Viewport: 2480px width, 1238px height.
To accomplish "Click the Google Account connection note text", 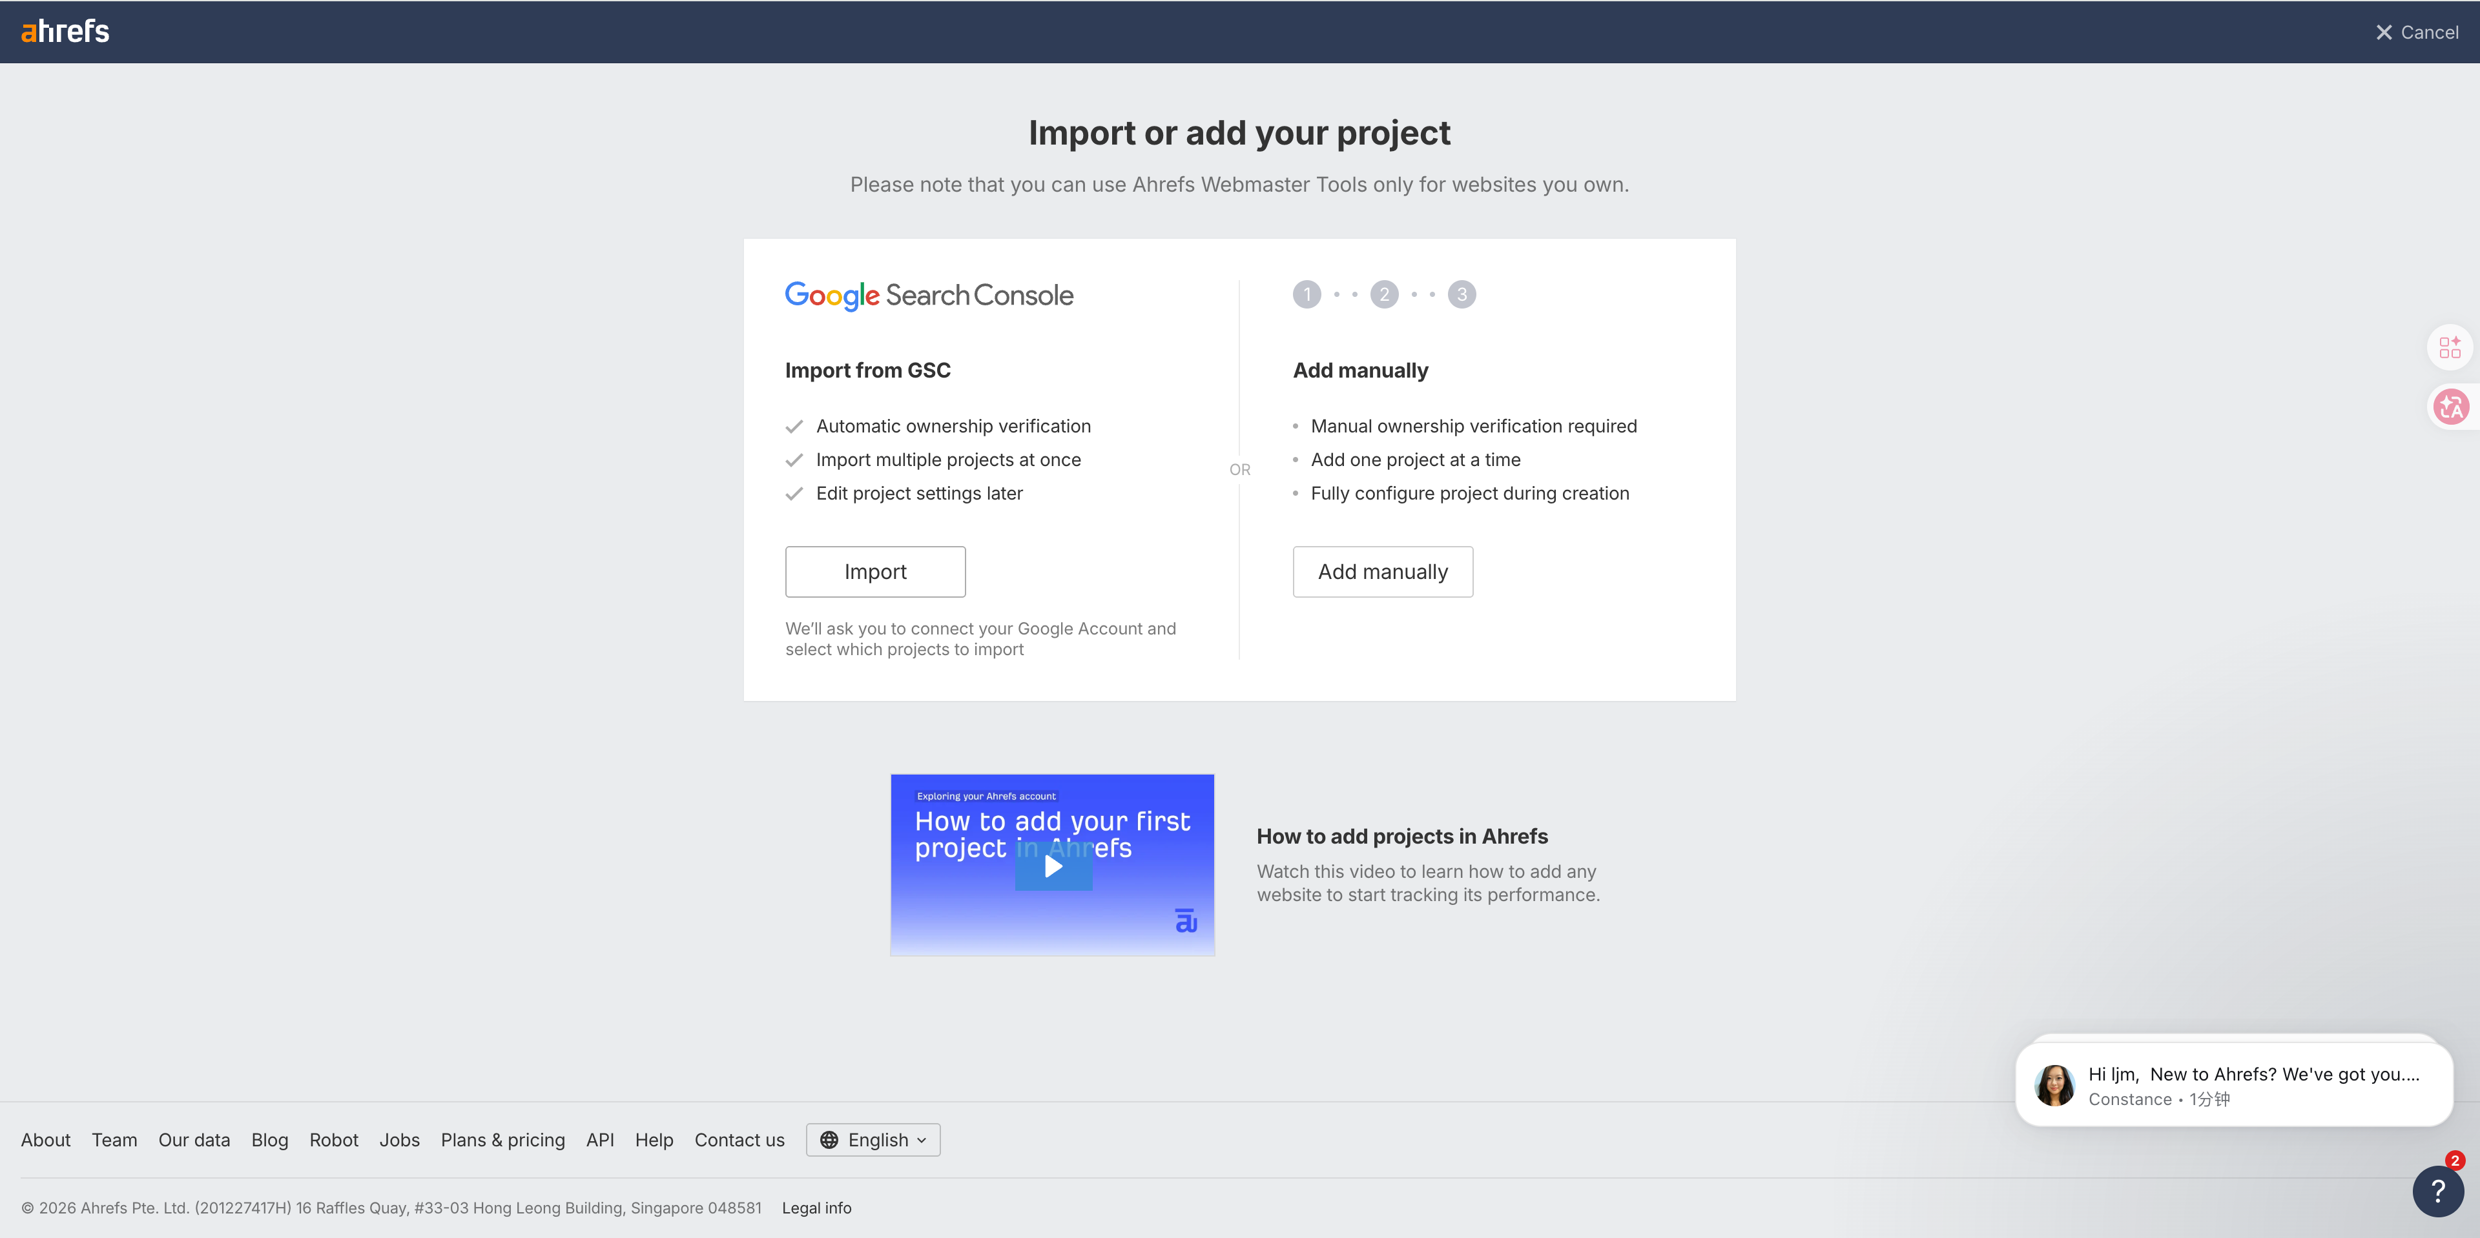I will [x=980, y=639].
